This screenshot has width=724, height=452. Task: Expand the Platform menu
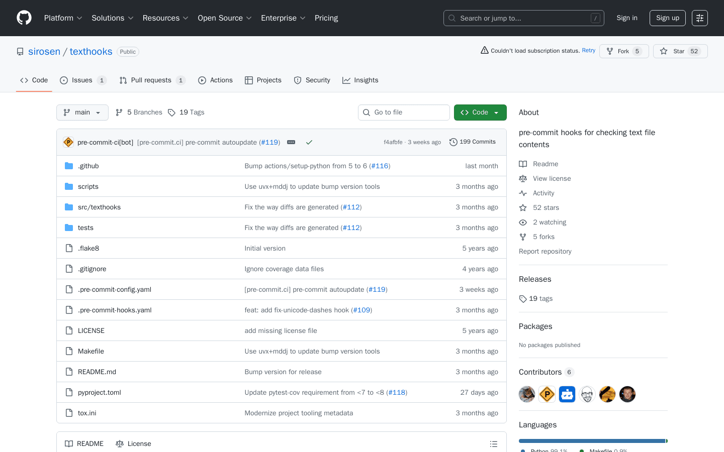click(63, 18)
